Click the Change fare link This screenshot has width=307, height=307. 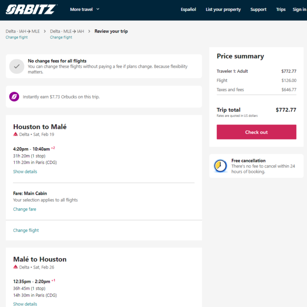click(24, 209)
